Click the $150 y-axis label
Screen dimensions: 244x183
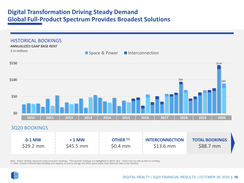click(13, 63)
